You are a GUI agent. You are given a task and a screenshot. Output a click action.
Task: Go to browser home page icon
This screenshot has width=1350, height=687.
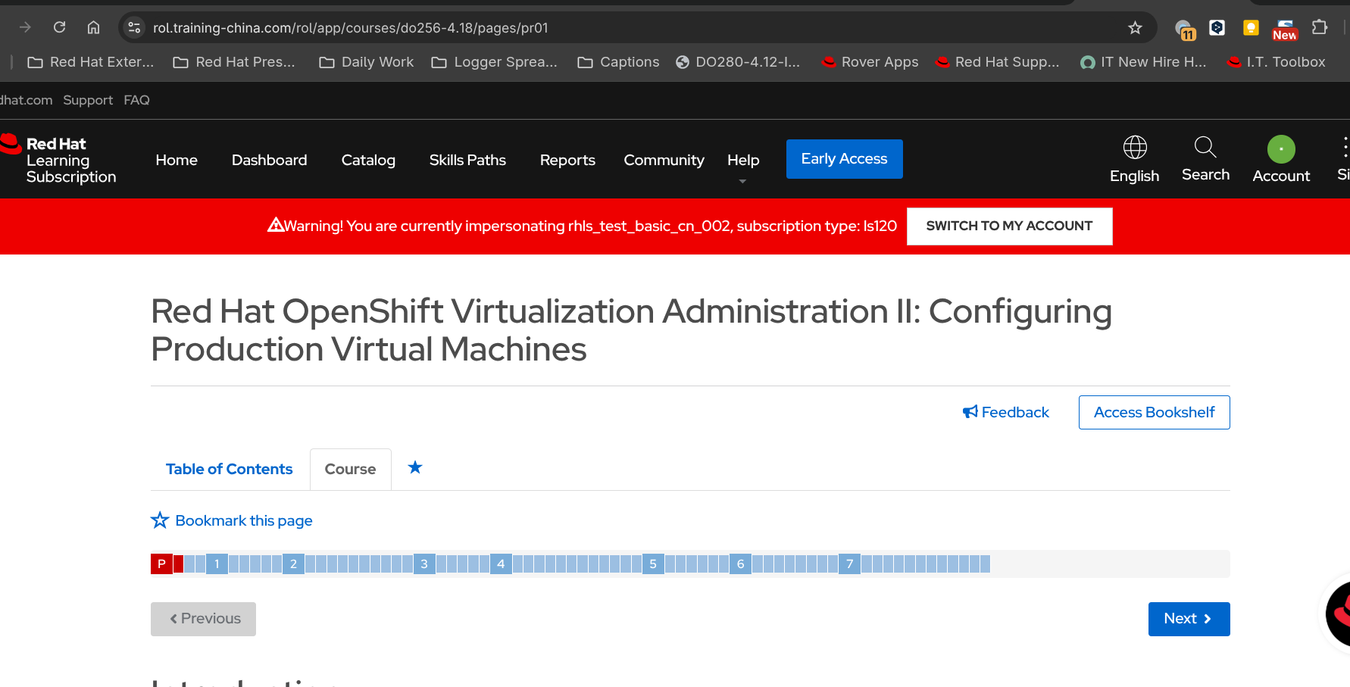93,27
